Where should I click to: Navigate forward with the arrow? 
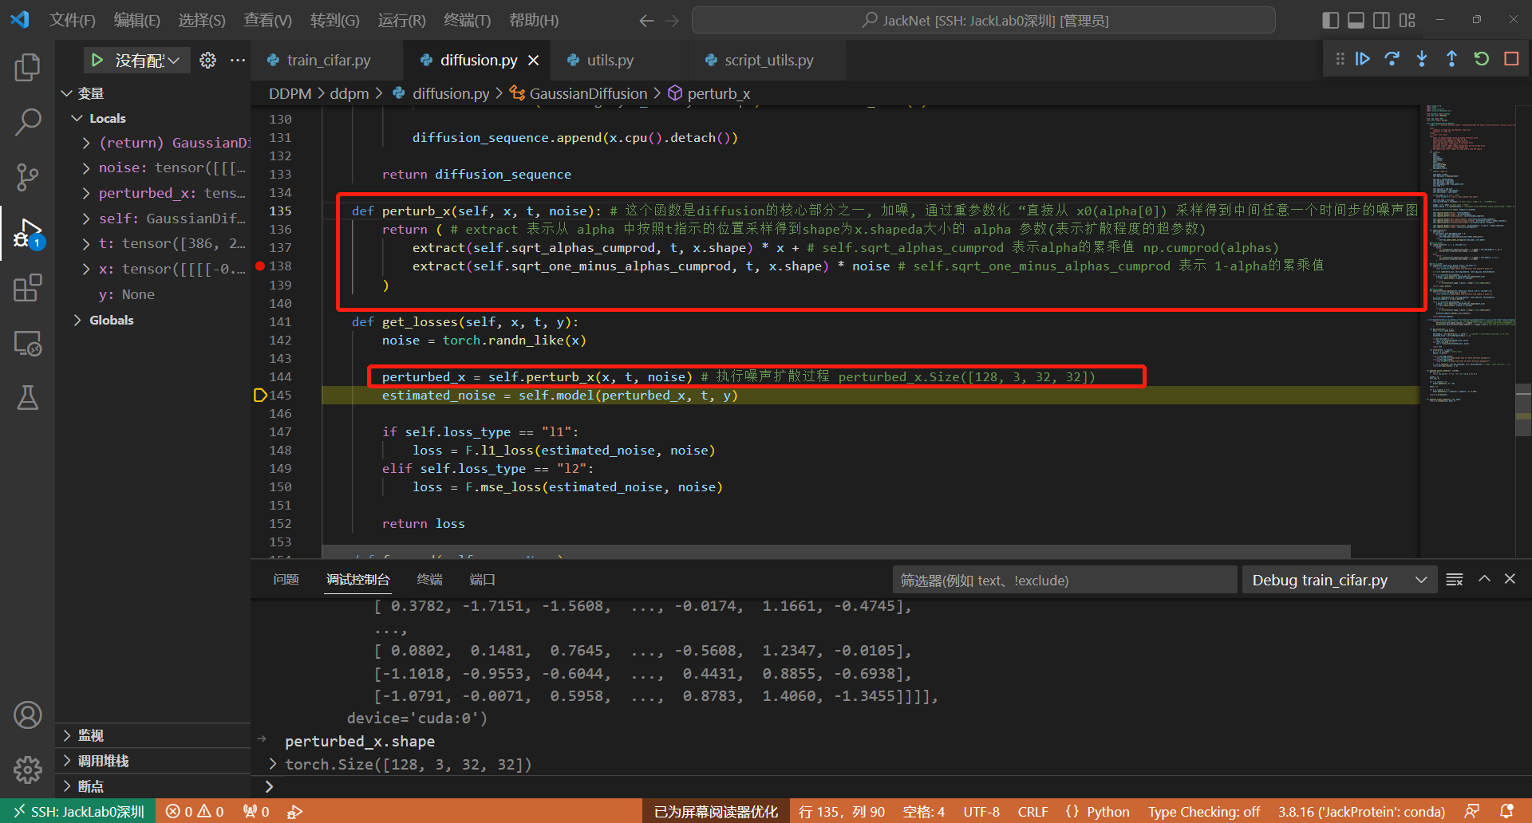coord(672,21)
